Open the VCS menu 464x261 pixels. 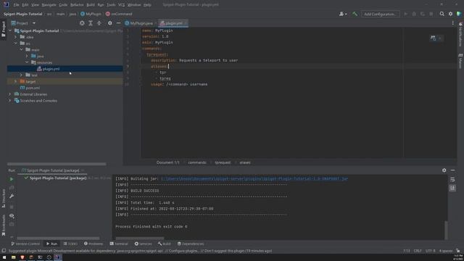pos(121,5)
